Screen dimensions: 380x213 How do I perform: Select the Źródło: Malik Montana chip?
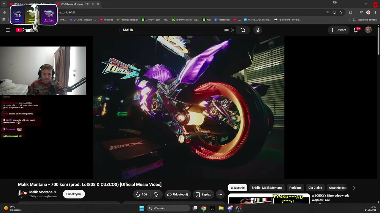(x=267, y=188)
